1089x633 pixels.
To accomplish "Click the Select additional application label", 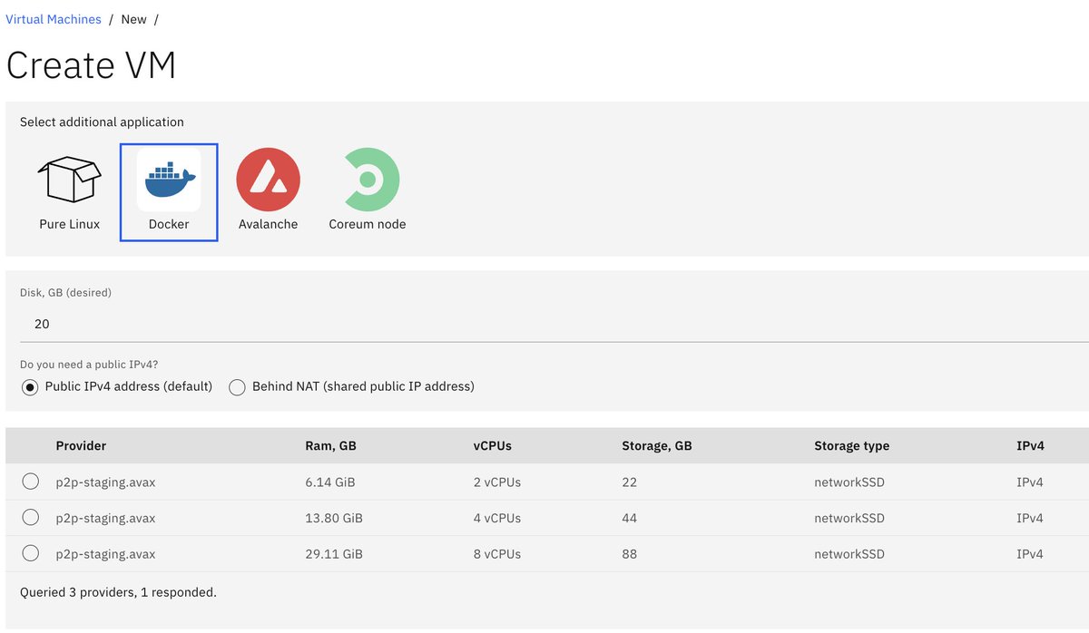I will tap(102, 122).
